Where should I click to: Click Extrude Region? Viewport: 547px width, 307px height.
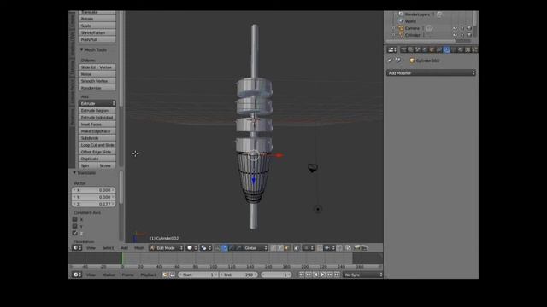97,110
